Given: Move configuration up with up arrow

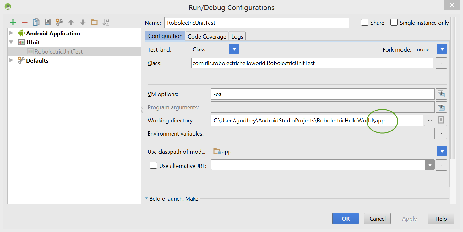Looking at the screenshot, I should coord(71,22).
